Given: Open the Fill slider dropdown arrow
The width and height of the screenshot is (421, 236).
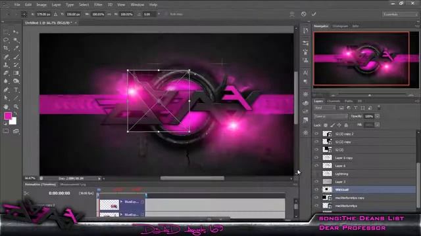Looking at the screenshot, I should pos(377,125).
